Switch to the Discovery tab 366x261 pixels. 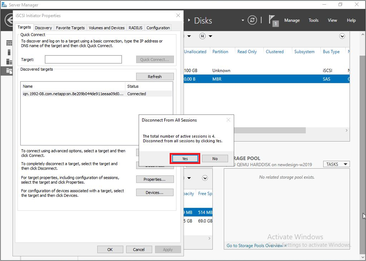pyautogui.click(x=43, y=28)
